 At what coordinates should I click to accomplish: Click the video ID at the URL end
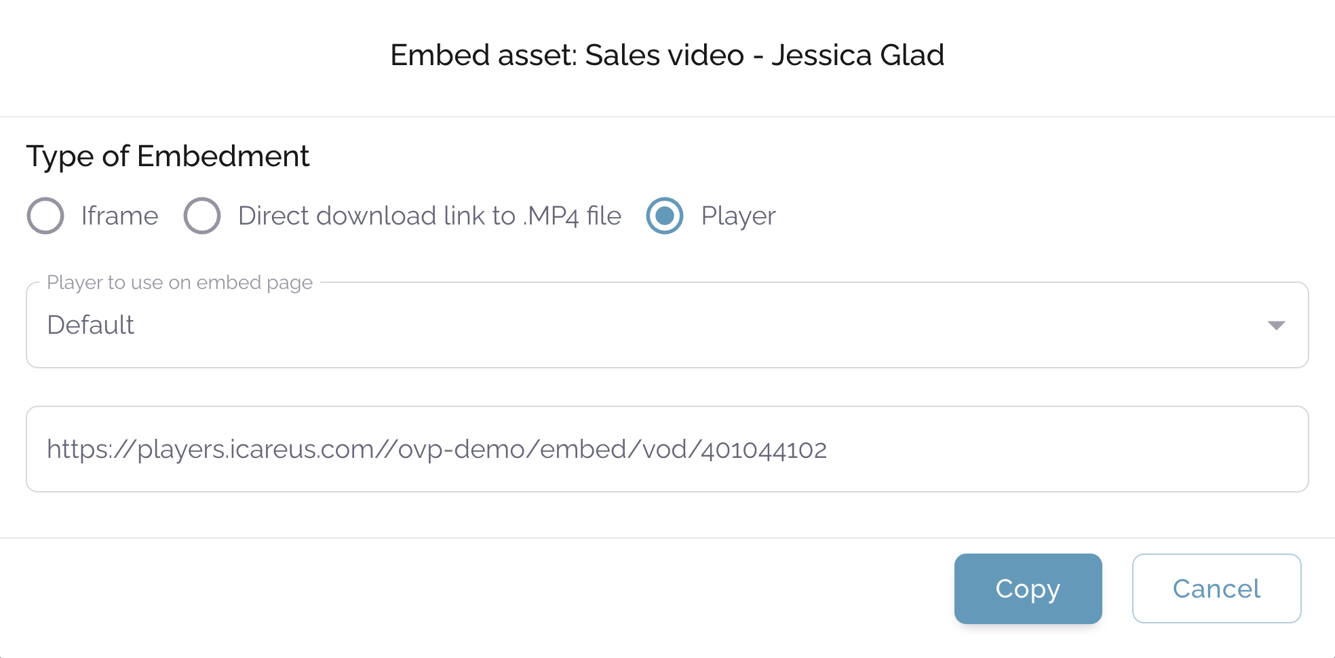[x=764, y=450]
